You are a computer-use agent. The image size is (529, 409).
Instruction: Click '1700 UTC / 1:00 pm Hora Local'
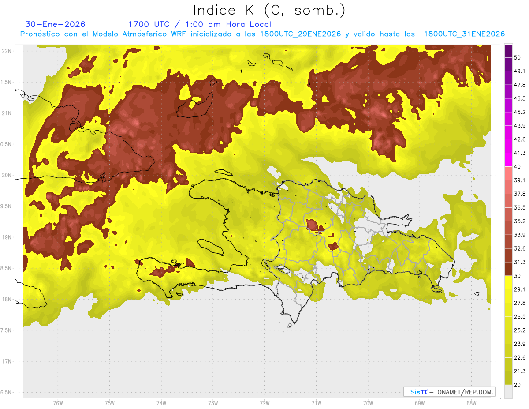200,24
